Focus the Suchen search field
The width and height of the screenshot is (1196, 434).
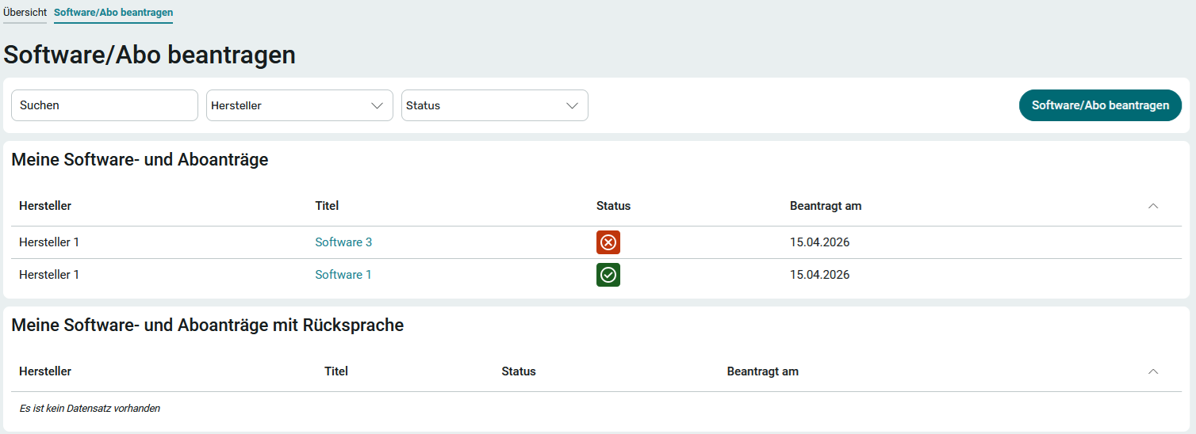(x=104, y=105)
